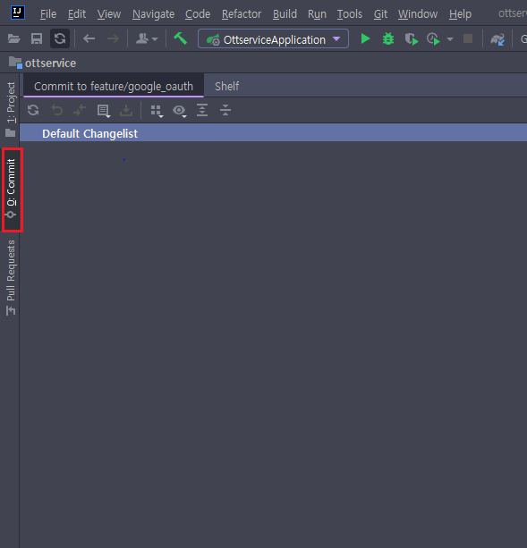The height and width of the screenshot is (548, 527).
Task: Build project with the green hammer
Action: click(x=181, y=38)
